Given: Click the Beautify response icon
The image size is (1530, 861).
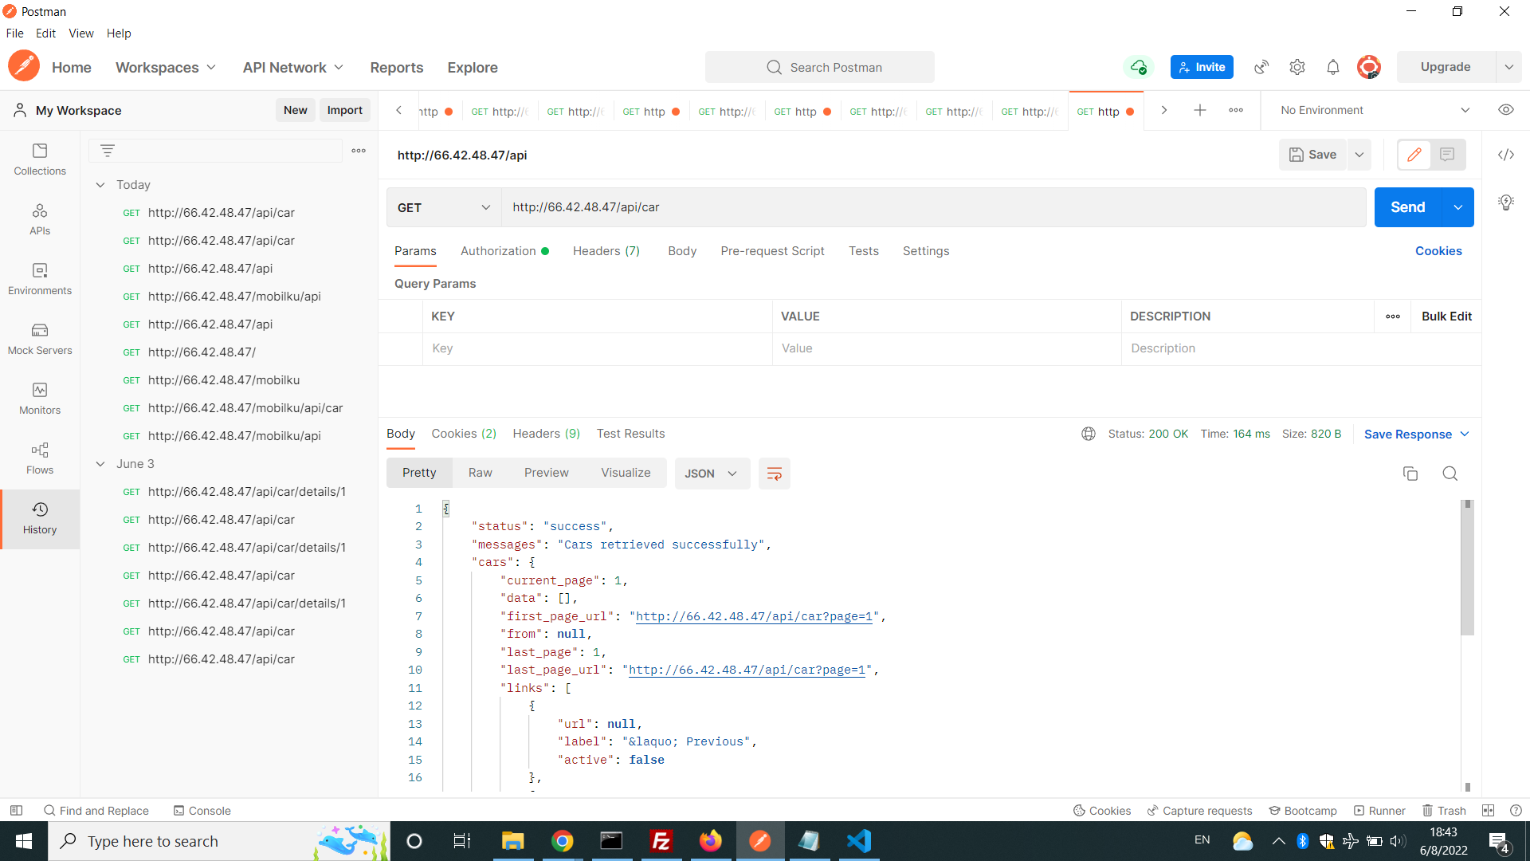Looking at the screenshot, I should [x=775, y=473].
